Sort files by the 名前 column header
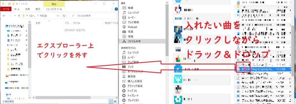This screenshot has height=104, width=296. pos(38,23)
